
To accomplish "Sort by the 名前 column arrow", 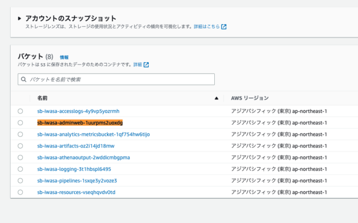I will 216,98.
